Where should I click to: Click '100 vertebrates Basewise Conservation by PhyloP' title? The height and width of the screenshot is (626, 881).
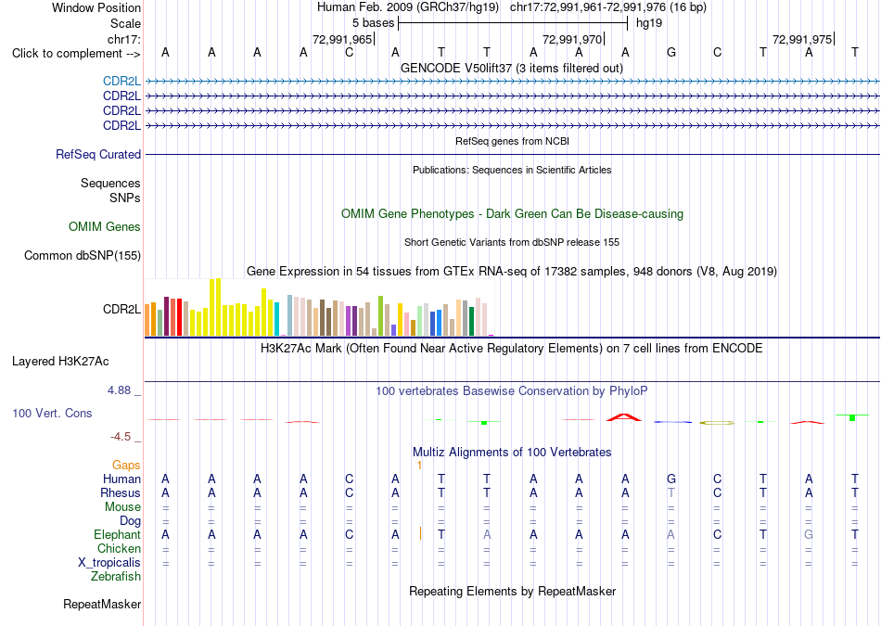point(511,391)
